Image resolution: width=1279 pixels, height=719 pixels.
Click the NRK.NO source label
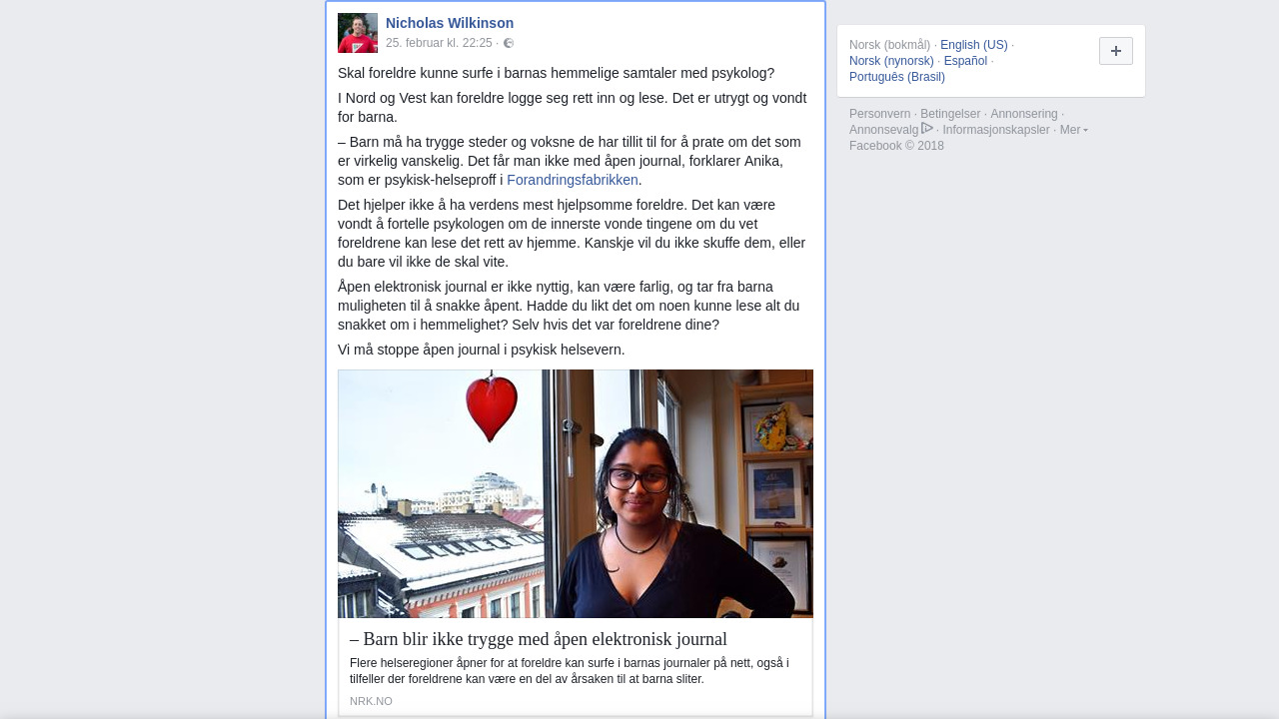pyautogui.click(x=371, y=701)
